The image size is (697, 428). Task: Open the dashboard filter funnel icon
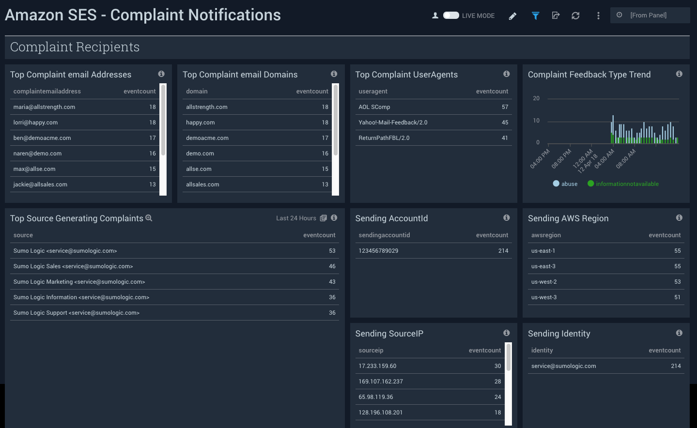(x=535, y=16)
